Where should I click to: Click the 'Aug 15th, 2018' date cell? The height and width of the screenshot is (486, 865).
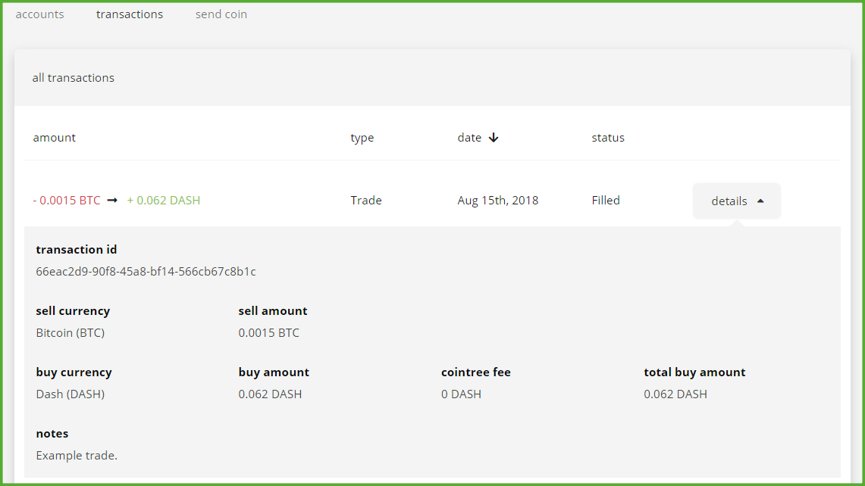coord(497,201)
